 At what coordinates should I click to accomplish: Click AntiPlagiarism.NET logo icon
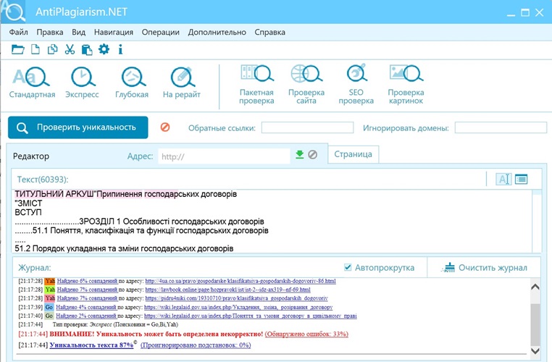pyautogui.click(x=13, y=12)
